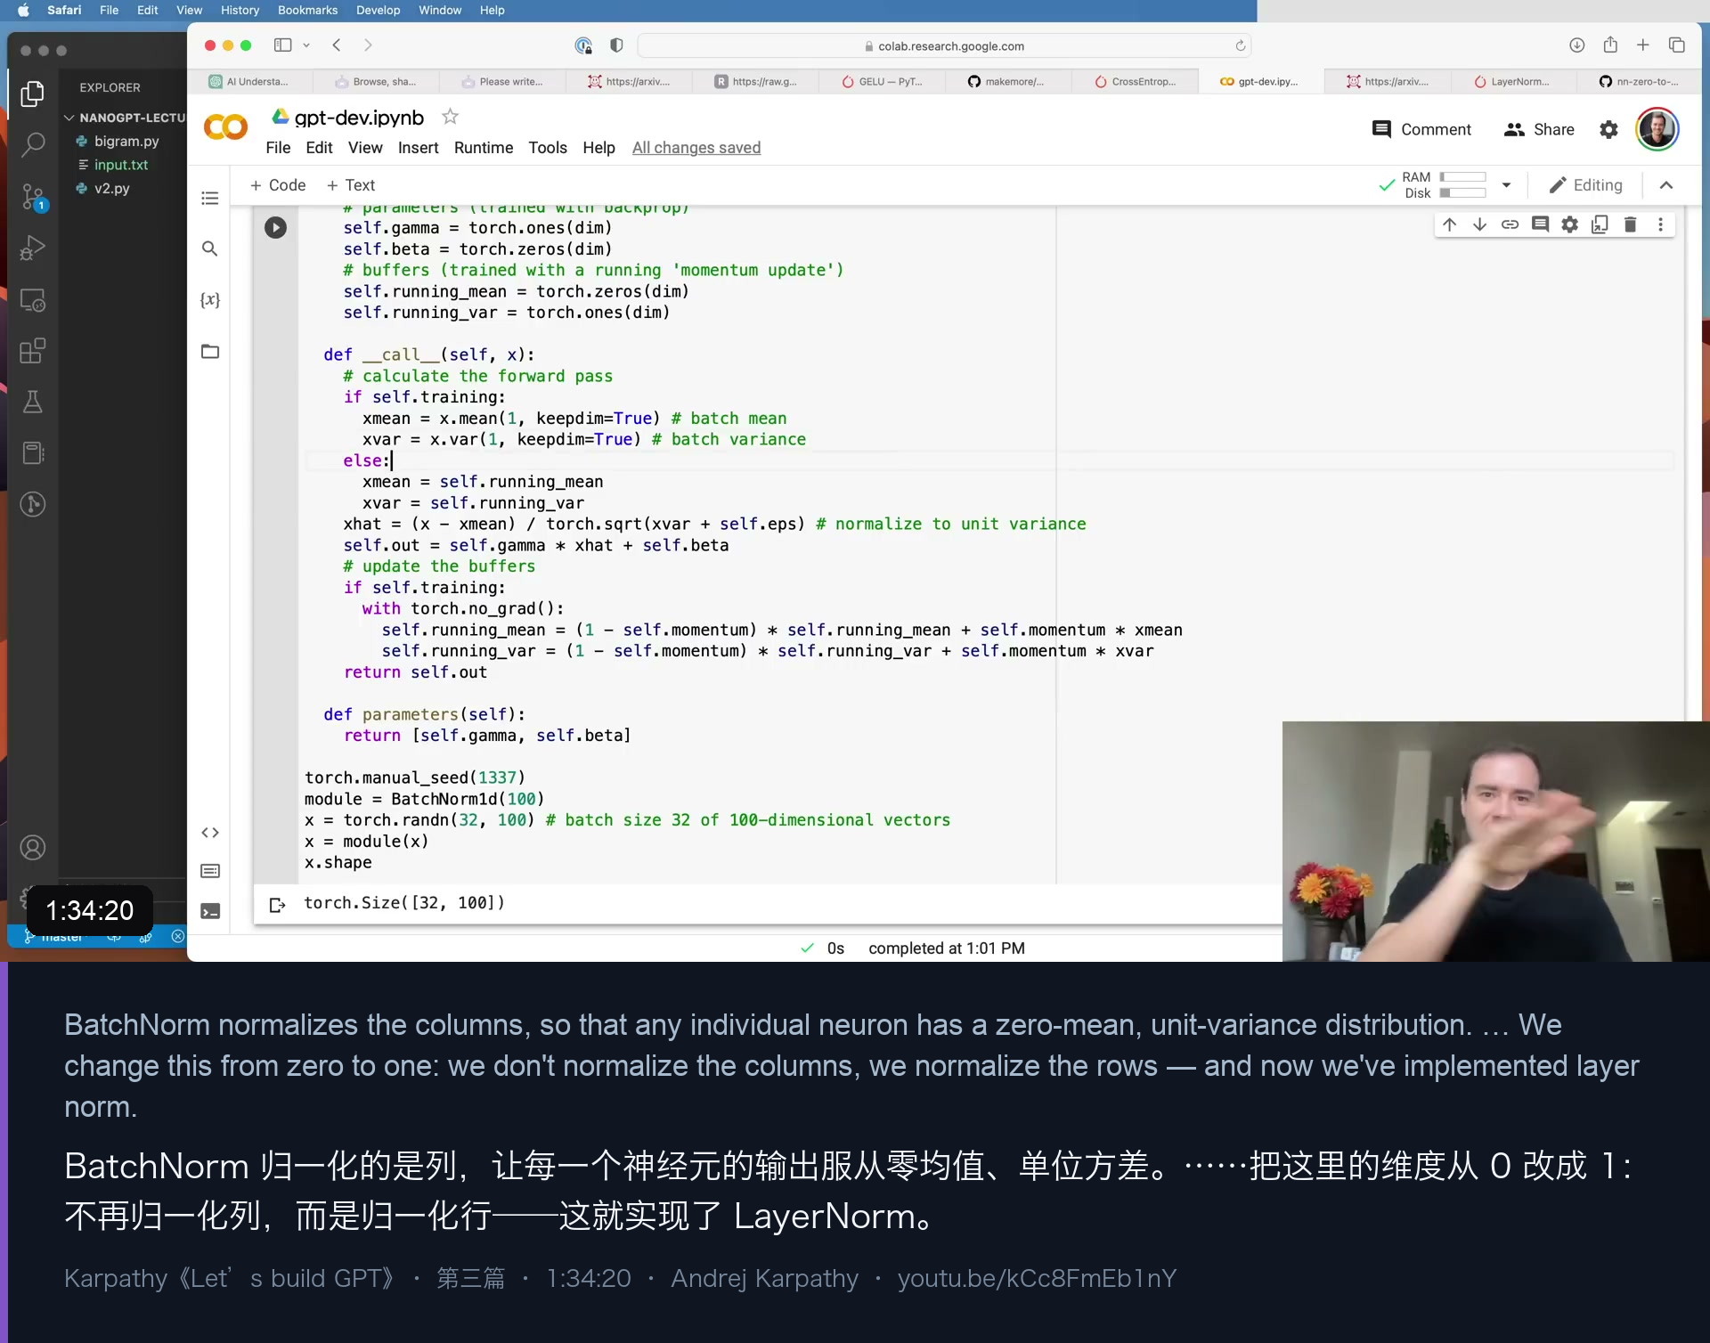
Task: Open more cell actions three dots
Action: (1660, 224)
